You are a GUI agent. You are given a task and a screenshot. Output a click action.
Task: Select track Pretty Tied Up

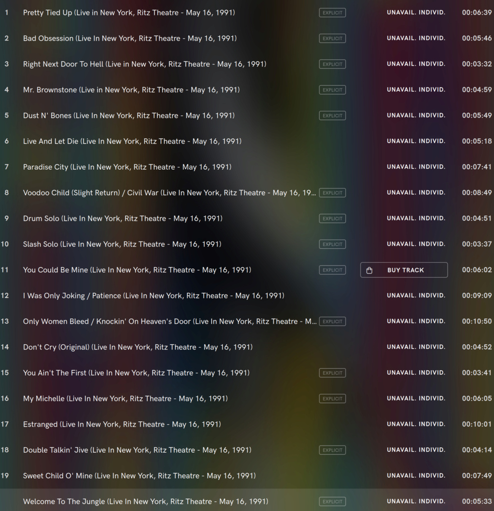click(x=129, y=13)
